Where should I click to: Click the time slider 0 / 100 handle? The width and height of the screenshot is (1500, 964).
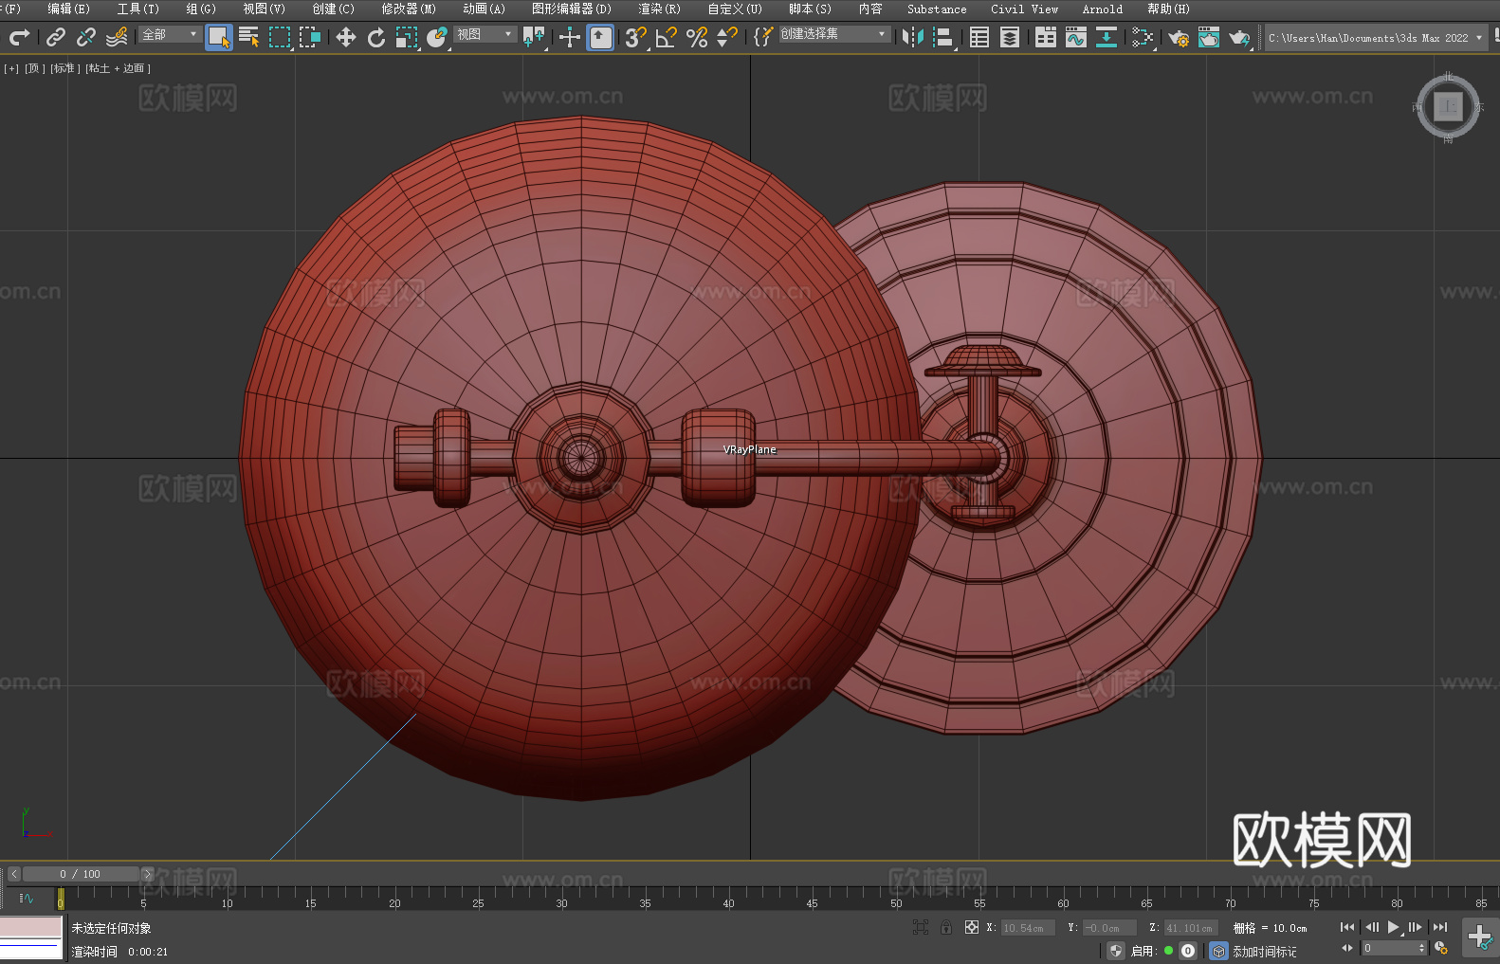pos(81,874)
